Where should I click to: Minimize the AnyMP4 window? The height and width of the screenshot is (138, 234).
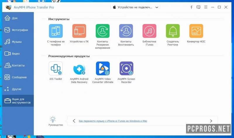tap(213, 7)
